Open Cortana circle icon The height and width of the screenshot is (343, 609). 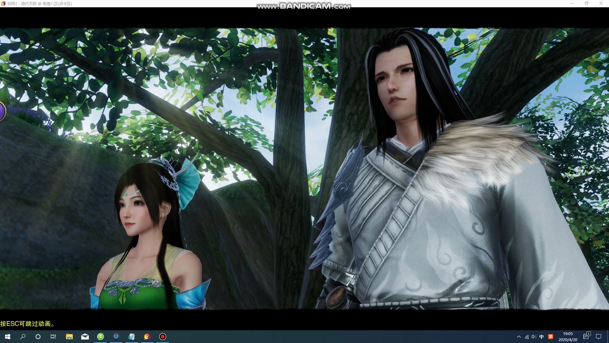point(38,337)
